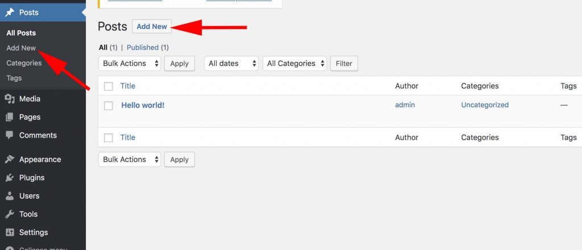Click the Uncategorized category link
Viewport: 582px width, 250px height.
(485, 105)
